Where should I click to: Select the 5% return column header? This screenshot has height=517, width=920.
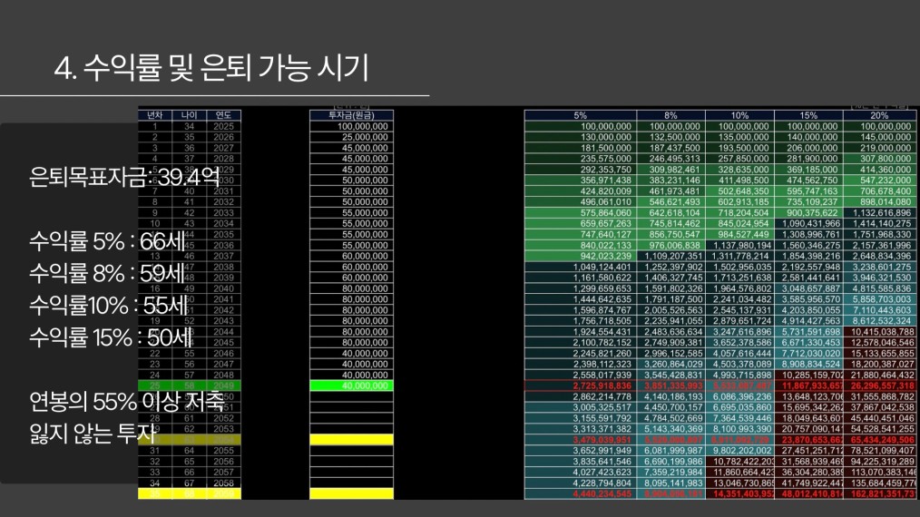[x=581, y=115]
